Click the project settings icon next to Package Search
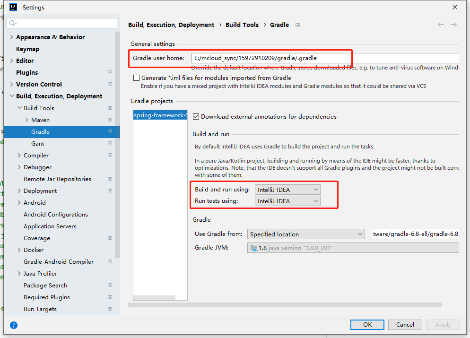Image resolution: width=470 pixels, height=338 pixels. click(110, 285)
